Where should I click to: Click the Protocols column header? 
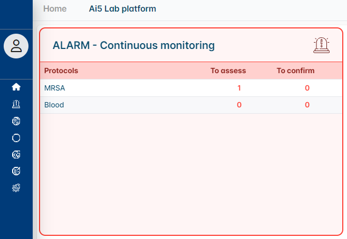(61, 71)
